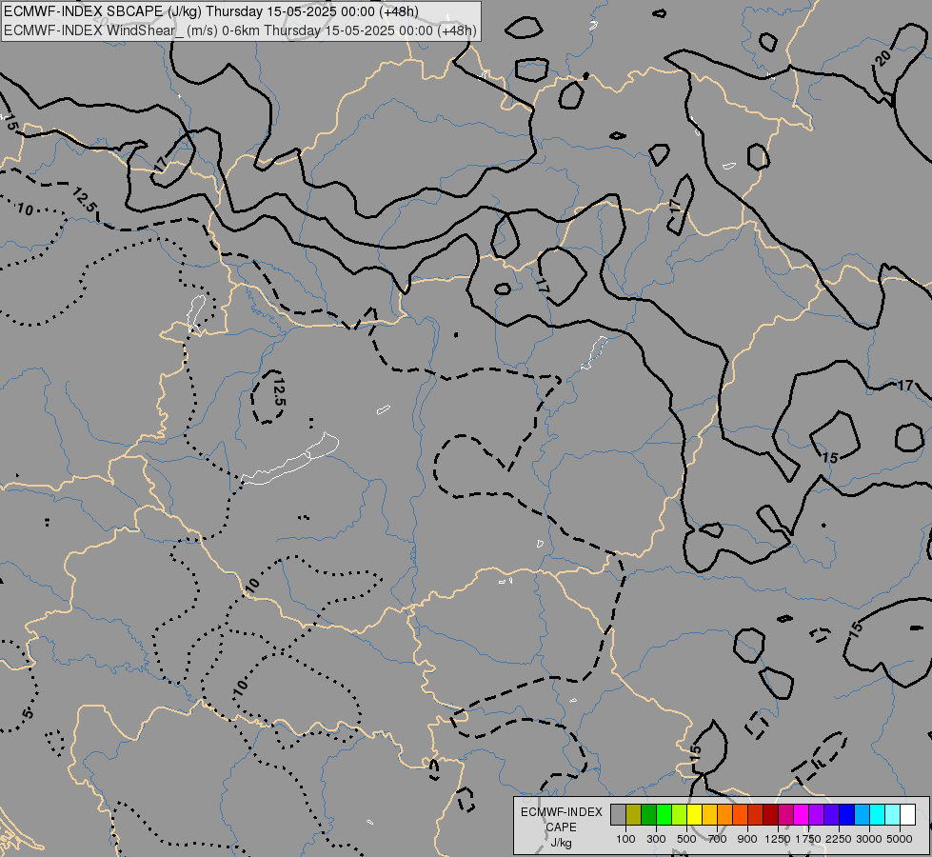Viewport: 932px width, 857px height.
Task: Click the legend value 3000
Action: [x=869, y=839]
